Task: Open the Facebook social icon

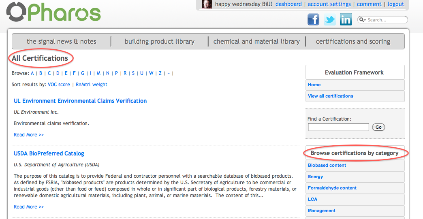Action: point(313,19)
